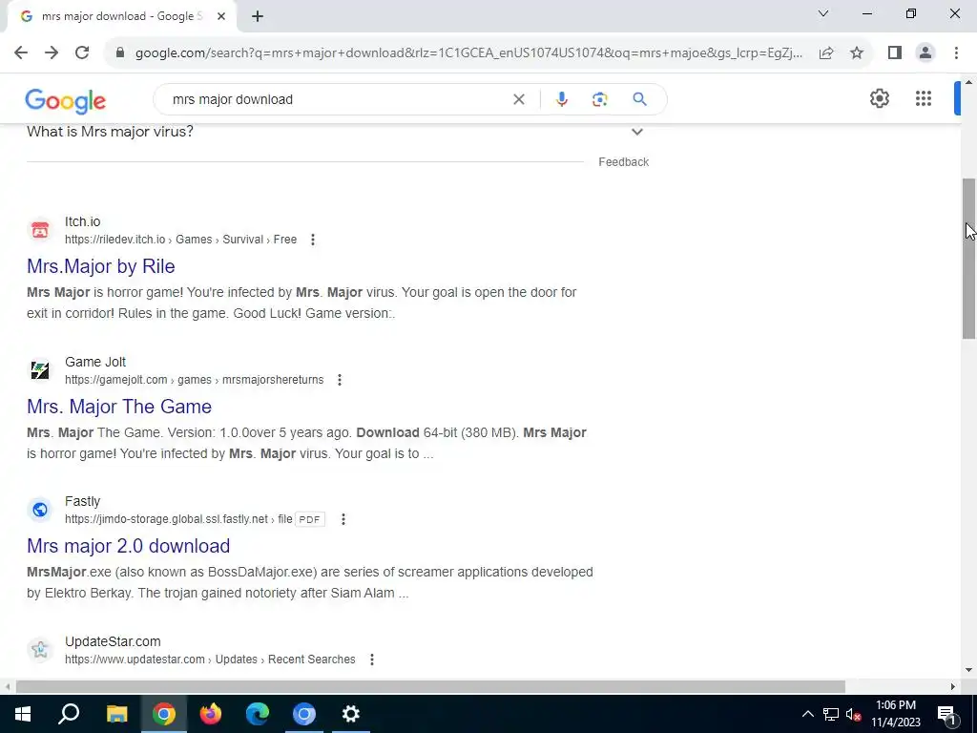
Task: Focus the Google search input field
Action: point(339,99)
